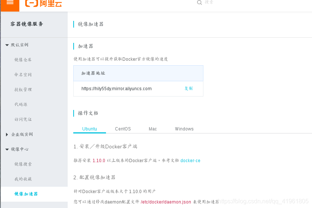Collapse the 镜像中心 section arrow
The width and height of the screenshot is (312, 208).
coord(7,149)
